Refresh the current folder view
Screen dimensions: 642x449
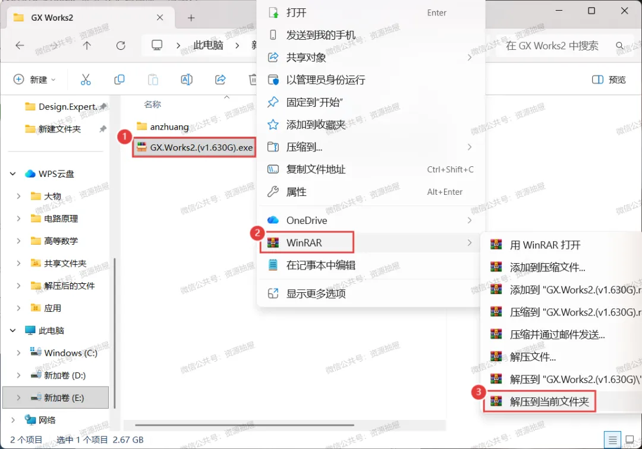(121, 45)
